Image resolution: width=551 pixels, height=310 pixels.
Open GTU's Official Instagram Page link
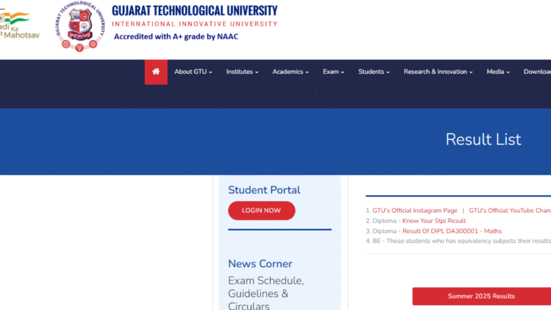coord(415,210)
